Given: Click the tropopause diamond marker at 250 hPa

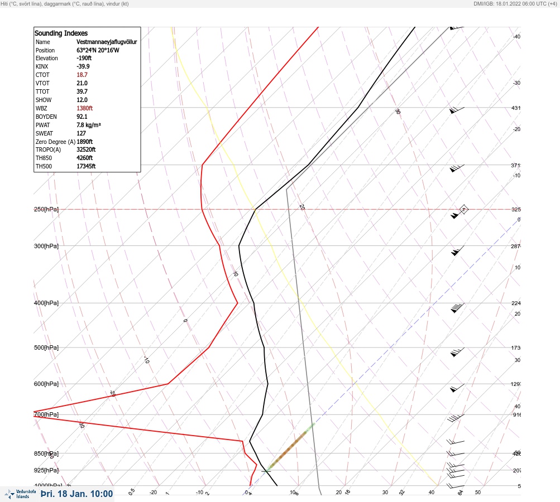Looking at the screenshot, I should [463, 209].
